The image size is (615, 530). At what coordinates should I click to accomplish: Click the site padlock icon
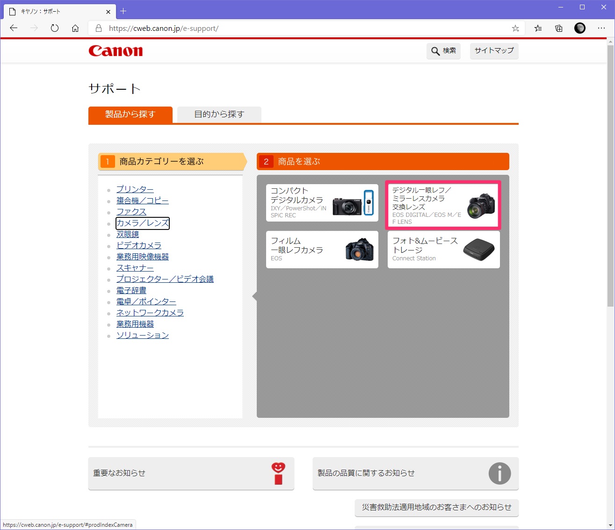click(99, 28)
